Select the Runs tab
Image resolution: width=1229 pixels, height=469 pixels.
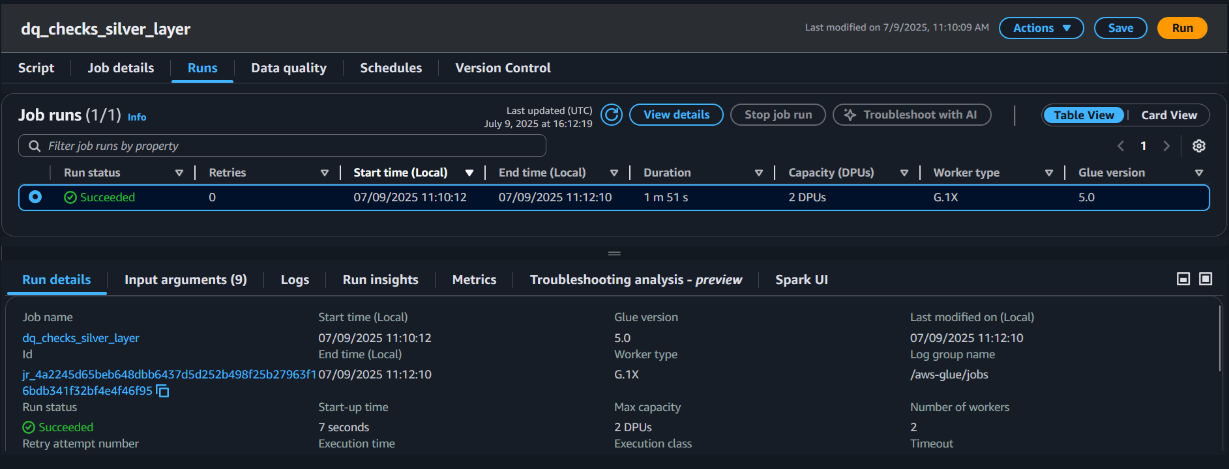(203, 68)
